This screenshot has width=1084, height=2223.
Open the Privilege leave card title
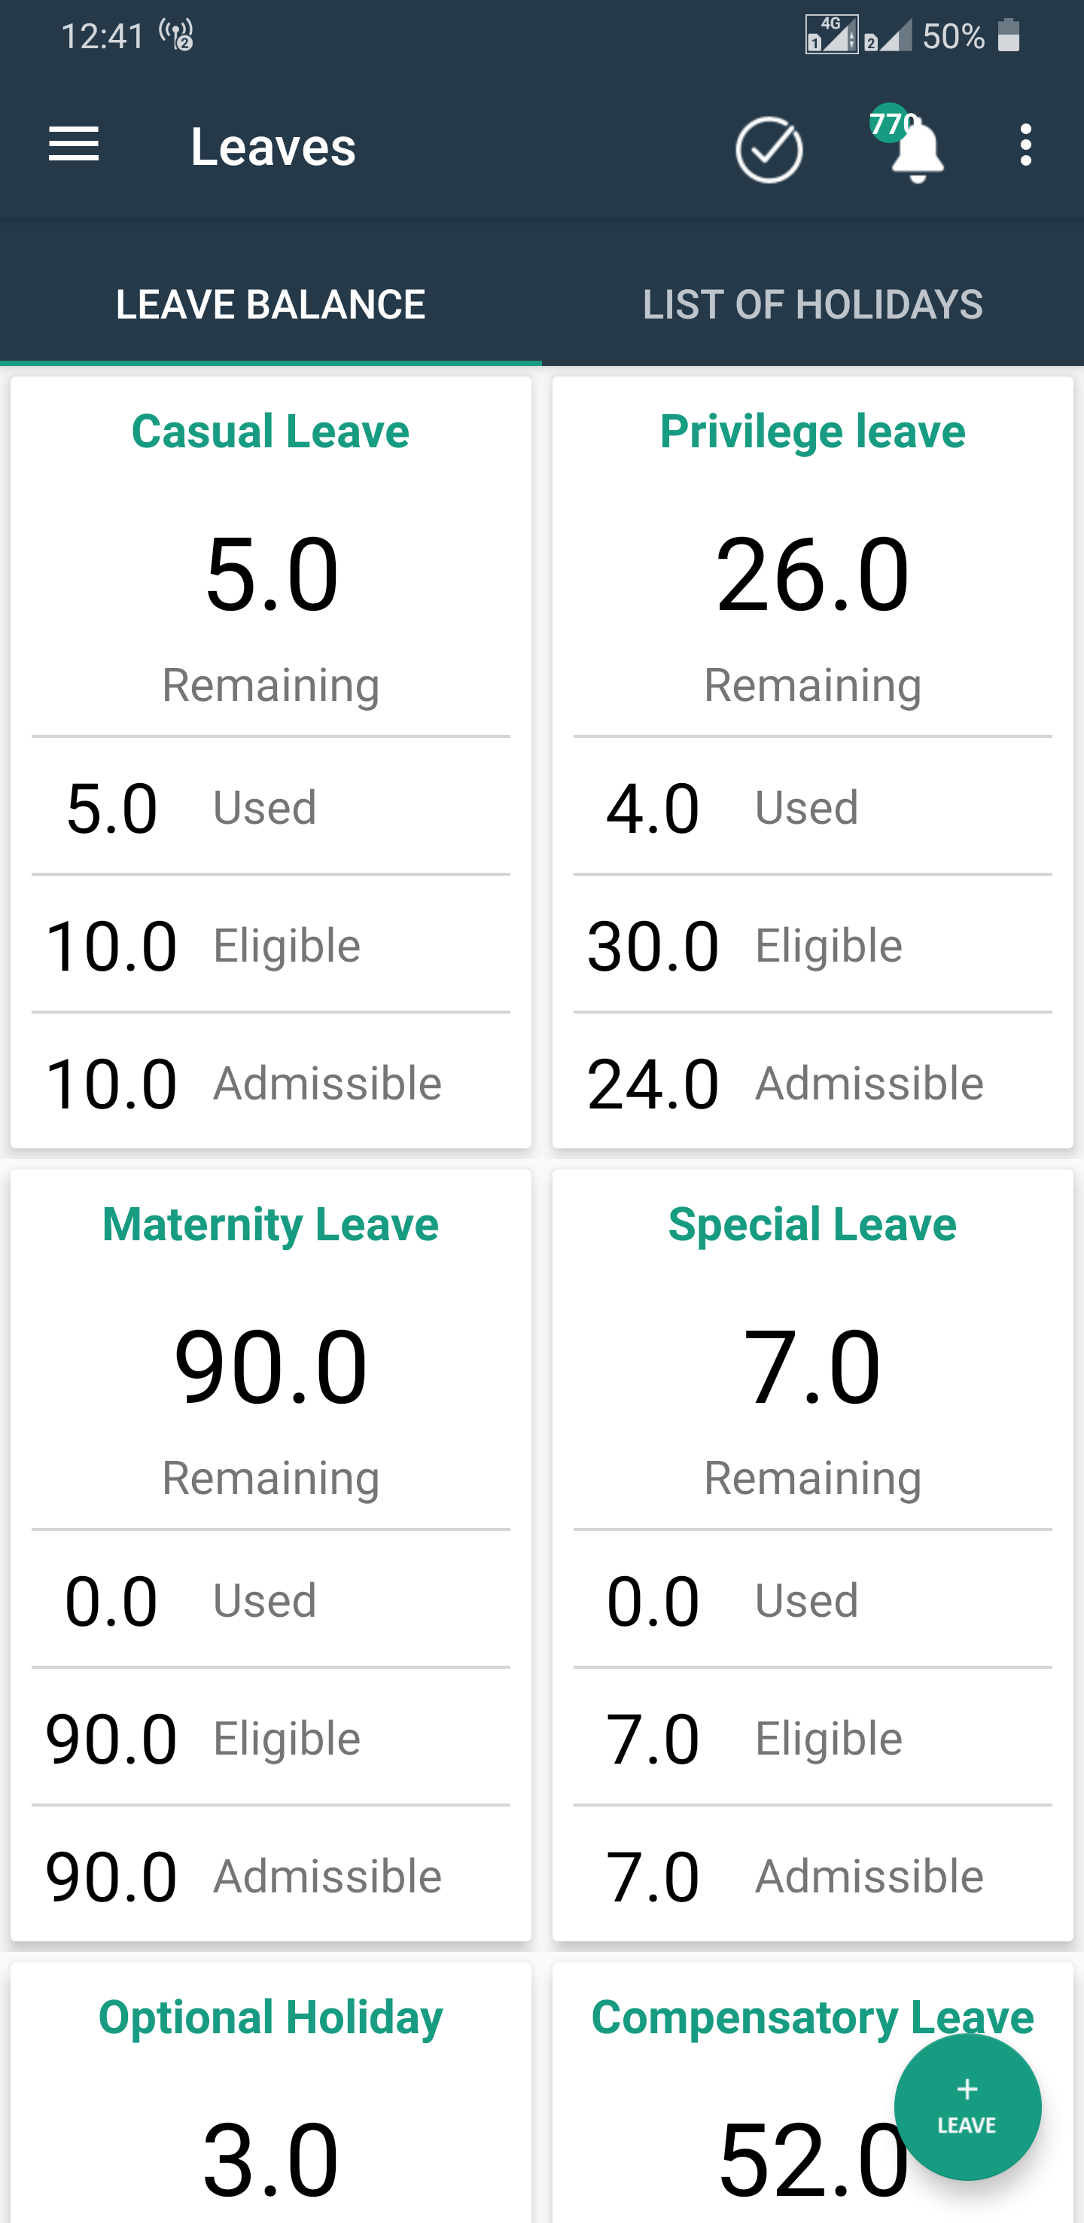[x=812, y=431]
